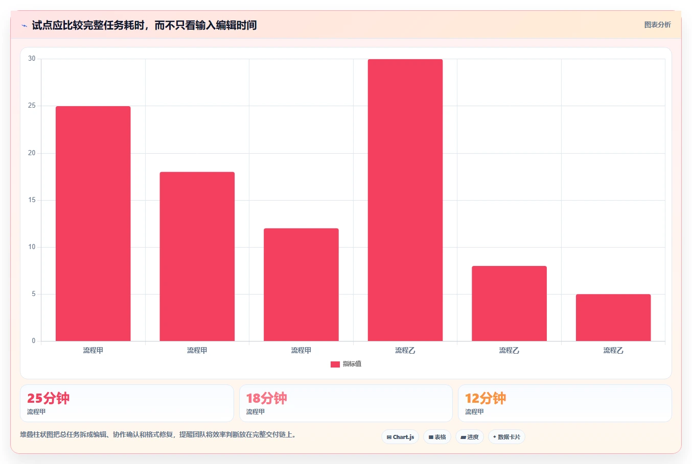Open the 12分钟 data card
The height and width of the screenshot is (464, 692).
click(x=565, y=403)
